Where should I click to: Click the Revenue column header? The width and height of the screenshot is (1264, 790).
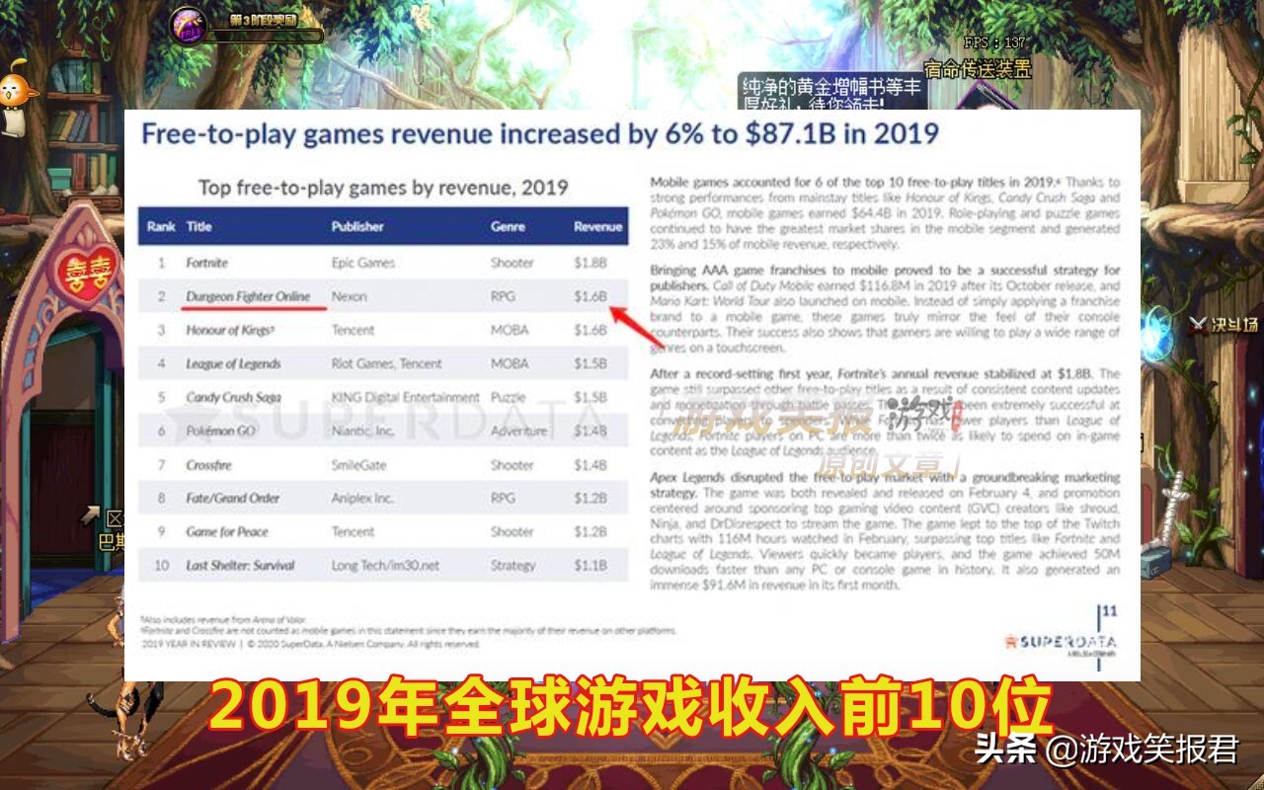[x=597, y=226]
